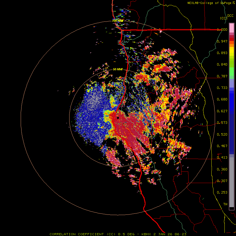Click the 0.840 scale value

222,65
